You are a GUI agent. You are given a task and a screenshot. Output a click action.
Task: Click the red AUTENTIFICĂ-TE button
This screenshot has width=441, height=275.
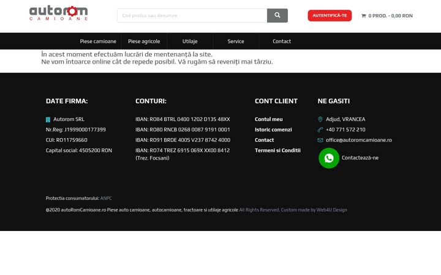point(330,15)
